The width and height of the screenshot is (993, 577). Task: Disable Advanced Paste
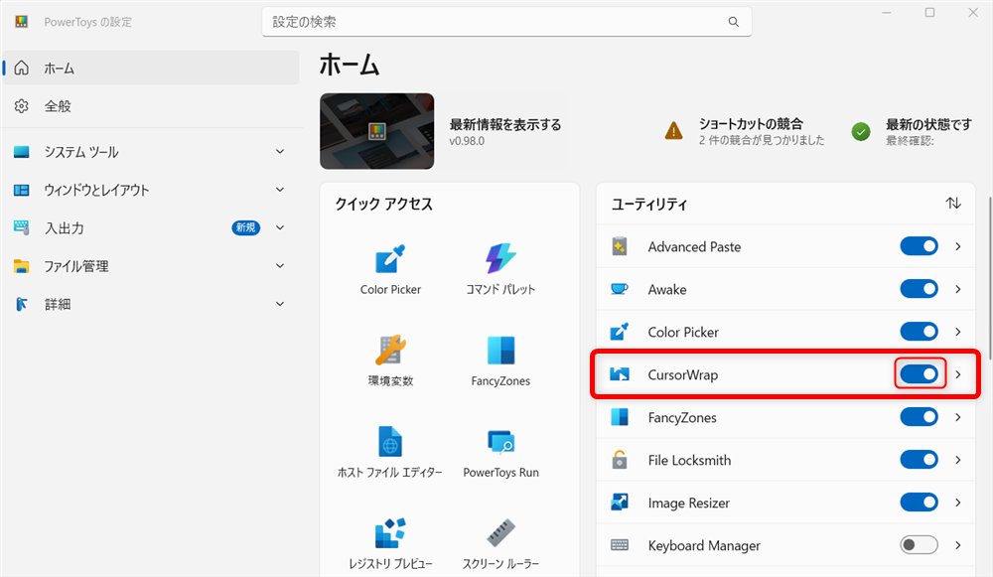(x=919, y=246)
